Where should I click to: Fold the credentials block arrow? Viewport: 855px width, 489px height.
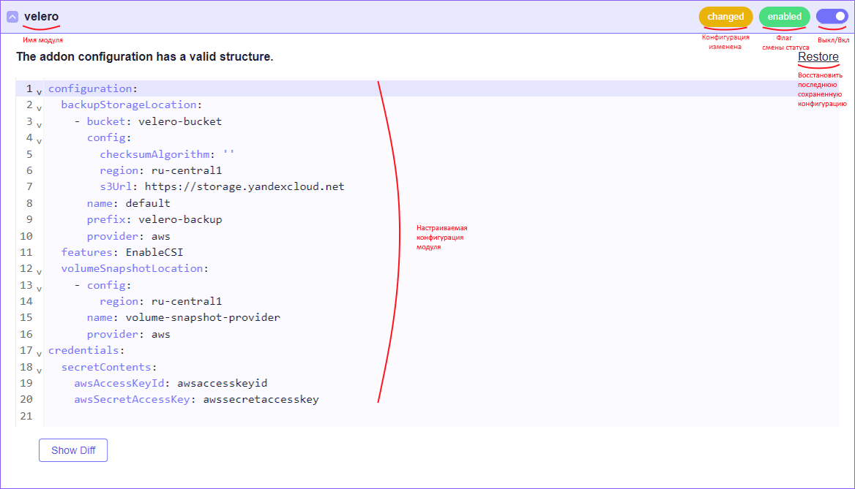39,354
